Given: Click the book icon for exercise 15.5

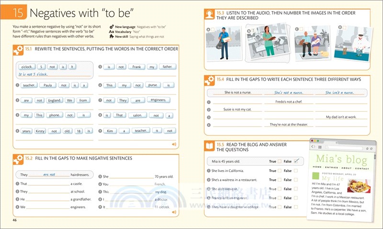Looking at the screenshot, I should 210,145.
